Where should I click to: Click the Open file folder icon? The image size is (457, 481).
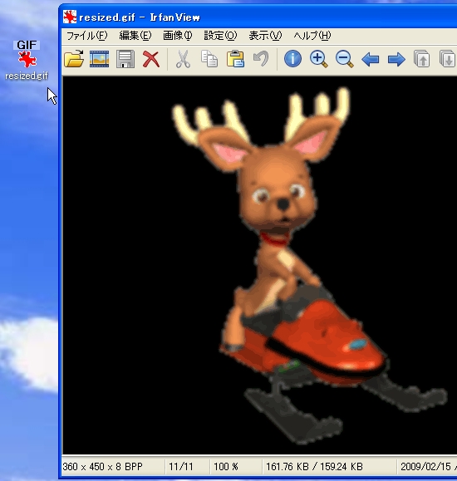point(74,59)
